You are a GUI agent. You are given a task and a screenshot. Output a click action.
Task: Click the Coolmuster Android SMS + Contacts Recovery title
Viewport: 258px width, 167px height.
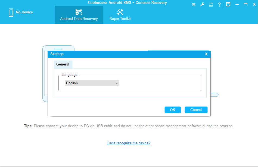tap(127, 3)
